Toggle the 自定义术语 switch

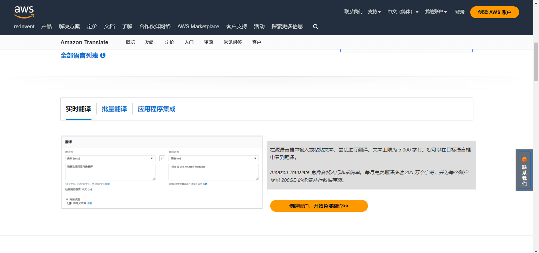(x=69, y=203)
